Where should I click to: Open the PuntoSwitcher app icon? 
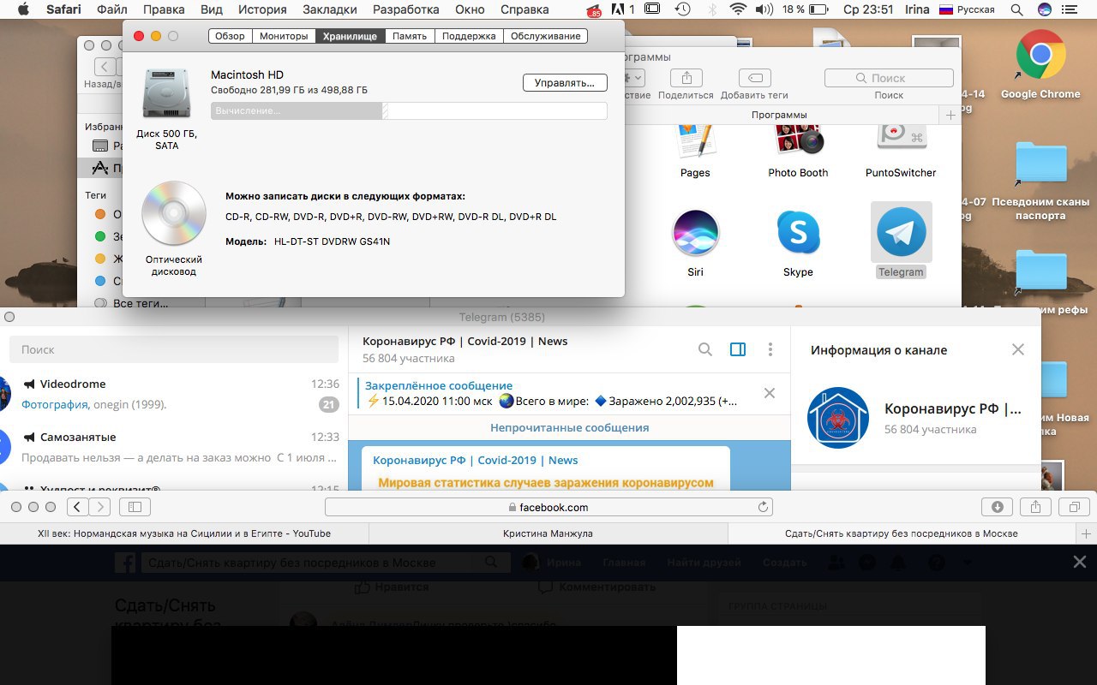[901, 139]
